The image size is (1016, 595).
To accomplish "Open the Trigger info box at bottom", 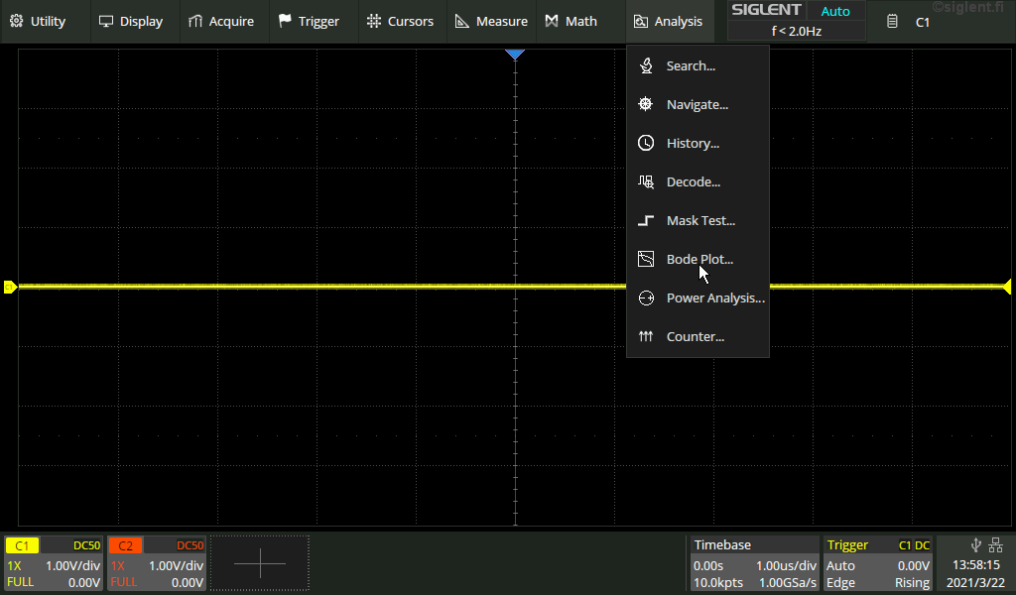I will (878, 563).
